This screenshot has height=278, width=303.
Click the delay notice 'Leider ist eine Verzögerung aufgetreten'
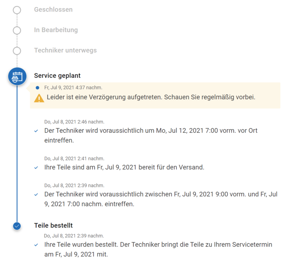coord(151,98)
